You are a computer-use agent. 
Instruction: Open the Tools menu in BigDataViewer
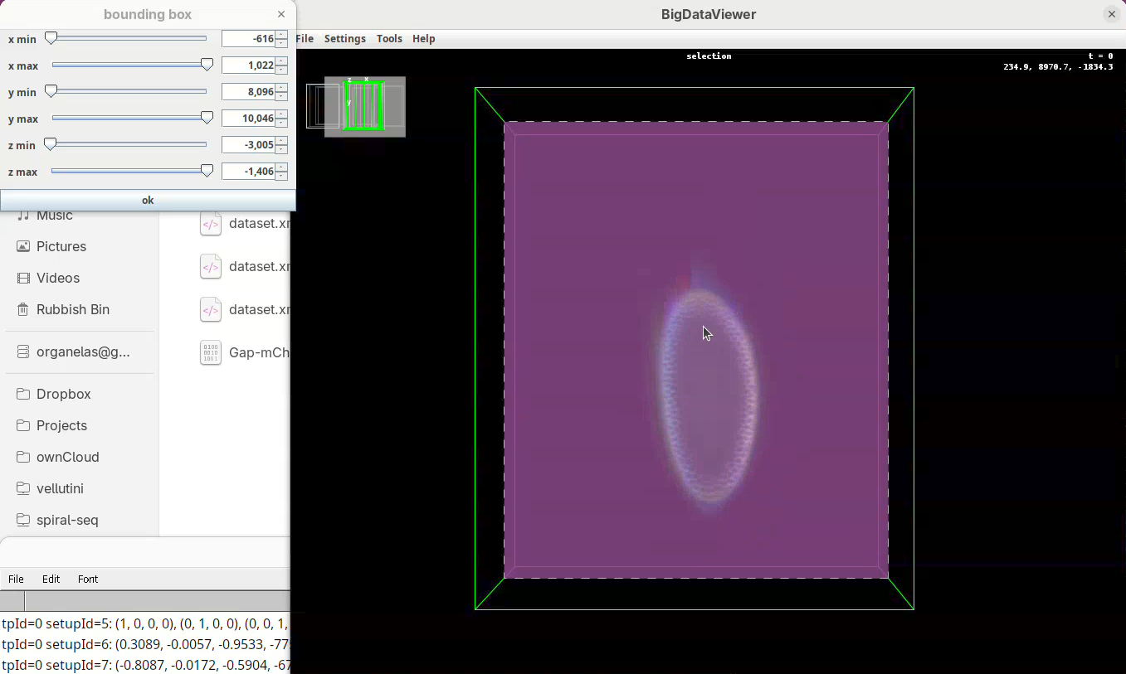click(388, 39)
